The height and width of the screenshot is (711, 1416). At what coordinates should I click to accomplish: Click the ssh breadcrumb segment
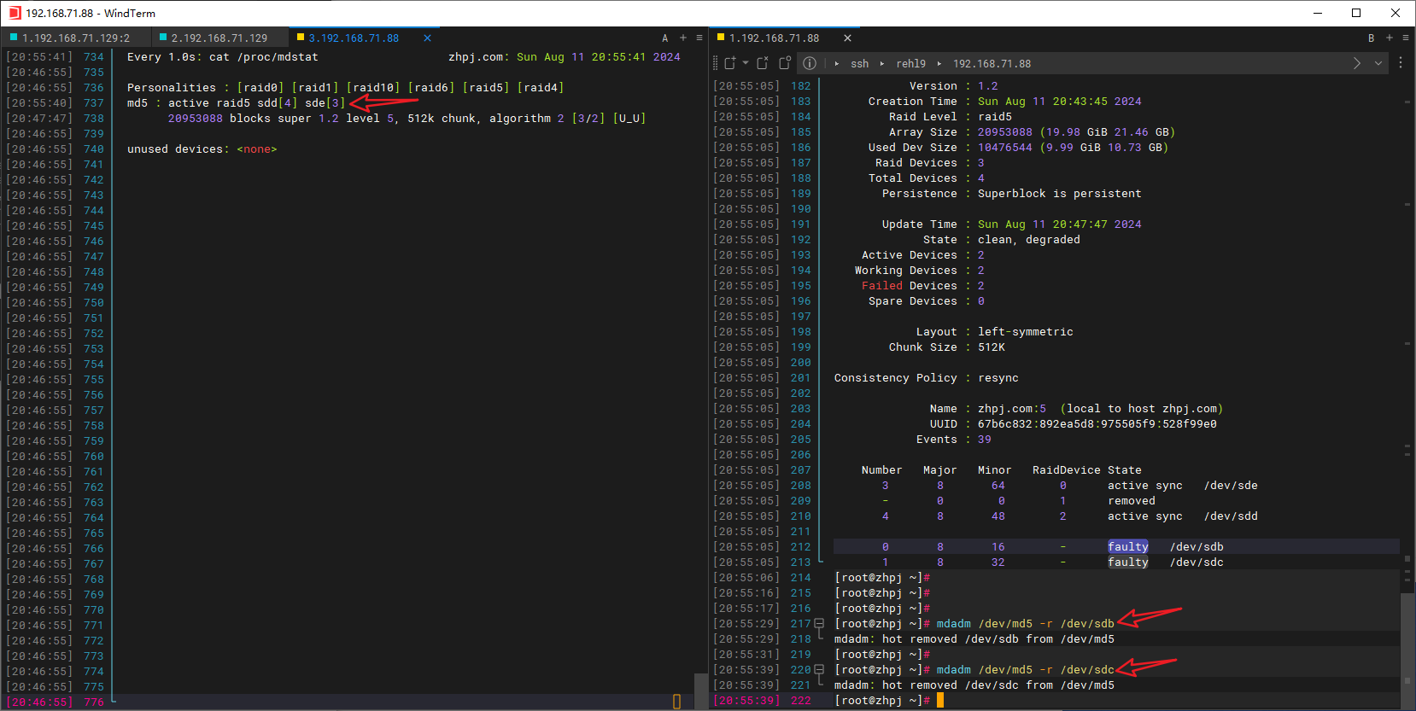tap(859, 64)
